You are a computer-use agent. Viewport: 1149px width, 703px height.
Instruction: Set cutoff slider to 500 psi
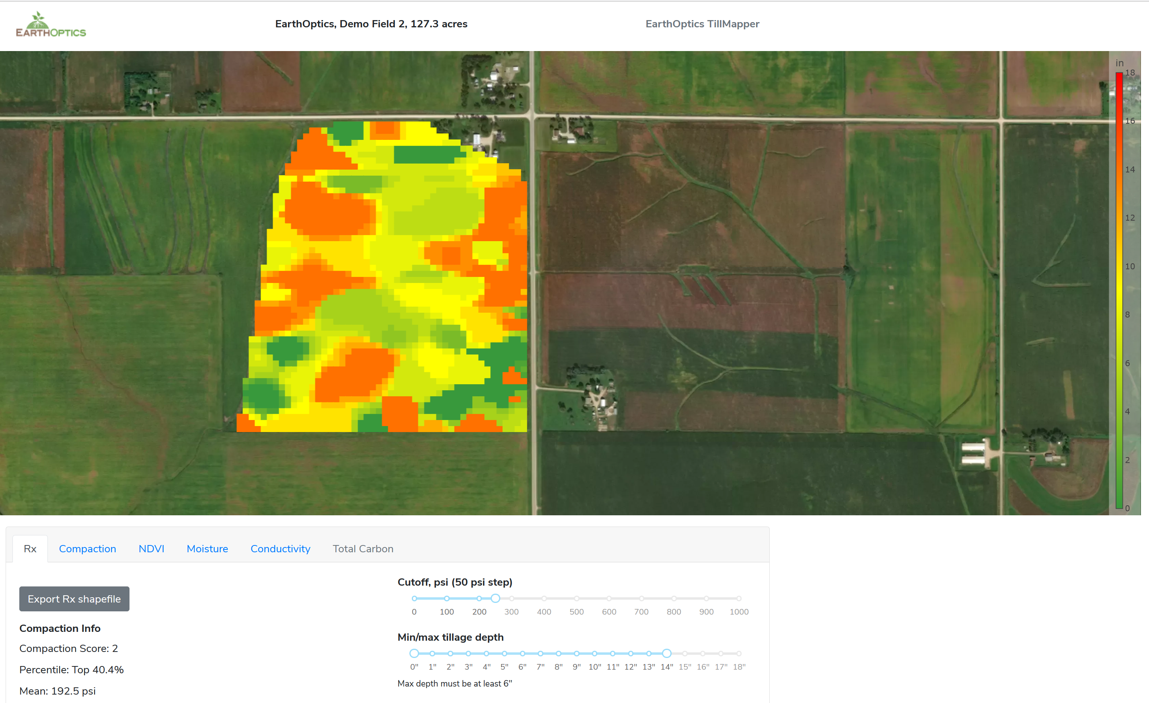(576, 598)
